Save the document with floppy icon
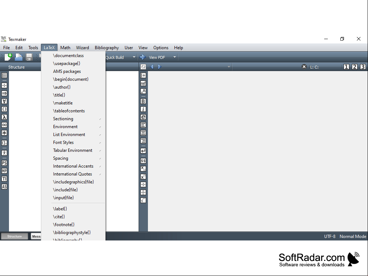This screenshot has height=276, width=368. (x=29, y=57)
